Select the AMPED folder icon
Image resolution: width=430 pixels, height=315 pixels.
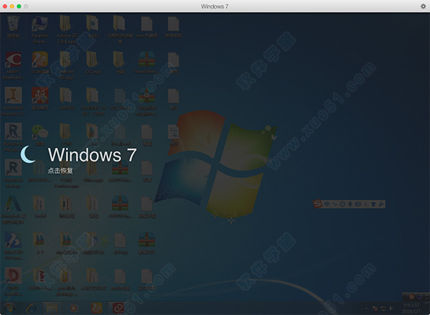(x=66, y=98)
